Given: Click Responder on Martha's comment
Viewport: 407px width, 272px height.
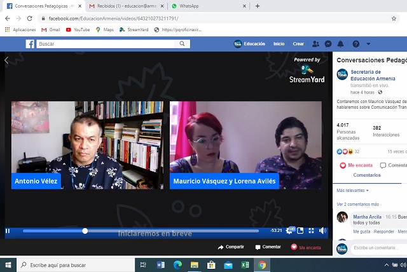Looking at the screenshot, I should [x=384, y=231].
